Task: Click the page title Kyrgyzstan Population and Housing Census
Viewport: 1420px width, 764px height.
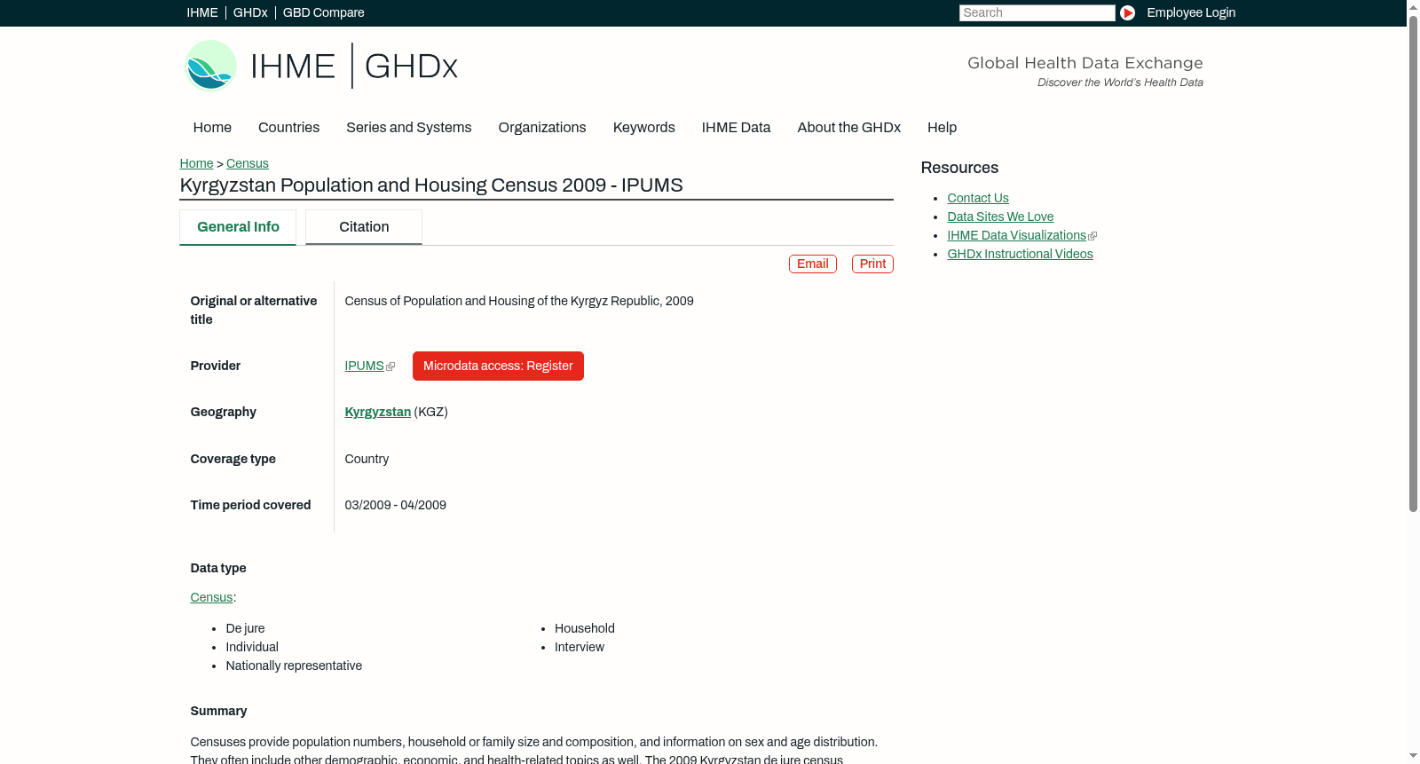Action: (x=431, y=185)
